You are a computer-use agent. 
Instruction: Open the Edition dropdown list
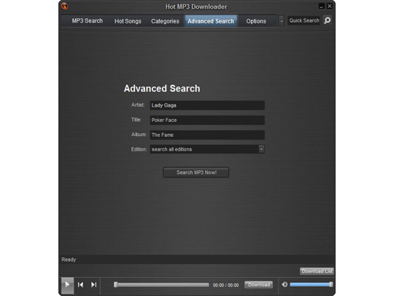tap(261, 149)
